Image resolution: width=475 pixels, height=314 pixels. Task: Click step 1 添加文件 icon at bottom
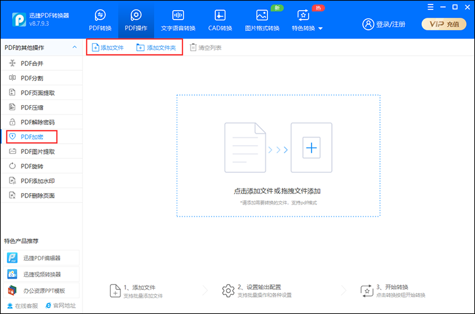click(115, 291)
